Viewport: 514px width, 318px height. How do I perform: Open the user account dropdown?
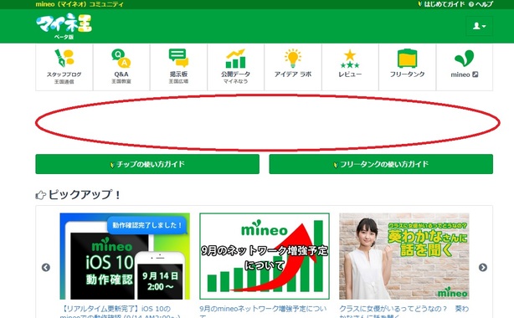479,26
